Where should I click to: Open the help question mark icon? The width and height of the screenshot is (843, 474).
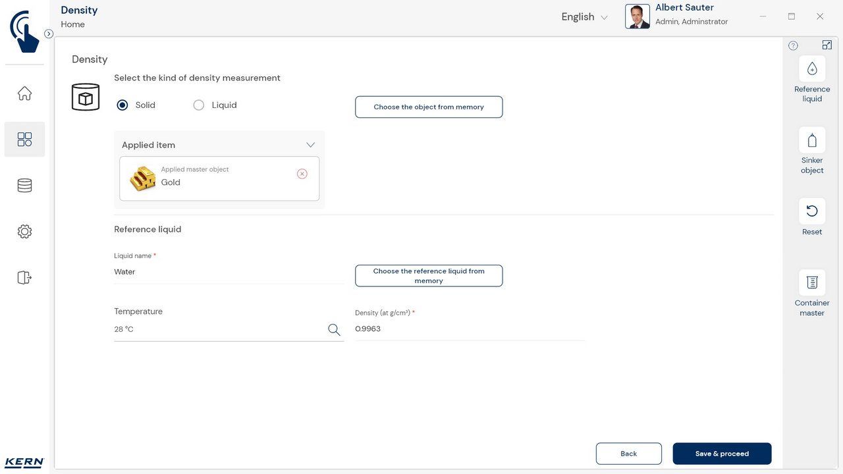[x=793, y=45]
